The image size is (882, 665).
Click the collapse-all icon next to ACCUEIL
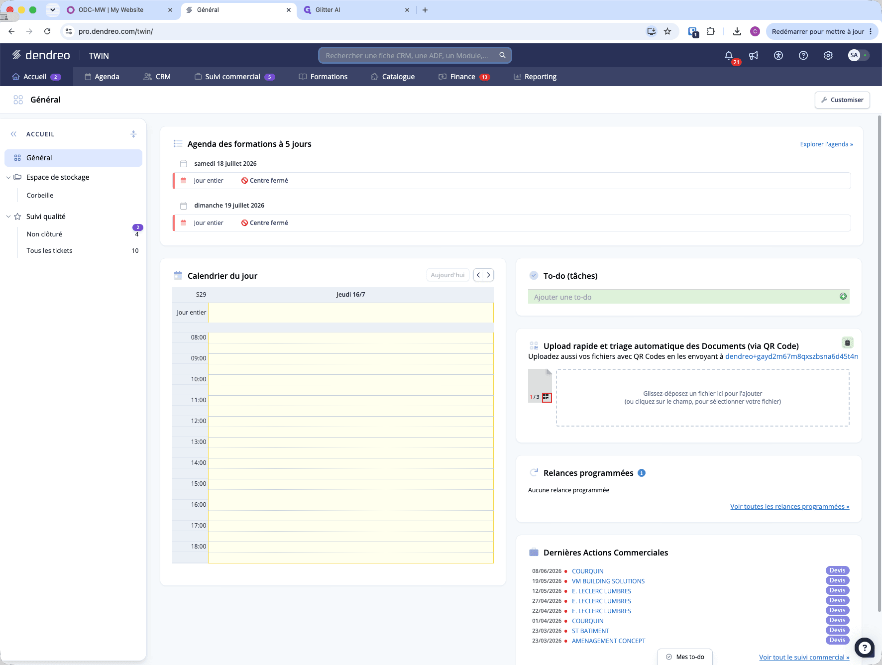click(133, 134)
